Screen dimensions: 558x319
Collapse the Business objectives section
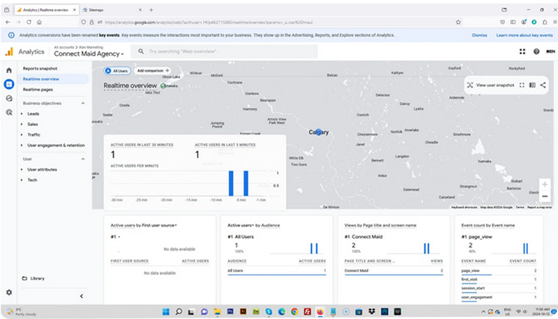click(x=83, y=103)
